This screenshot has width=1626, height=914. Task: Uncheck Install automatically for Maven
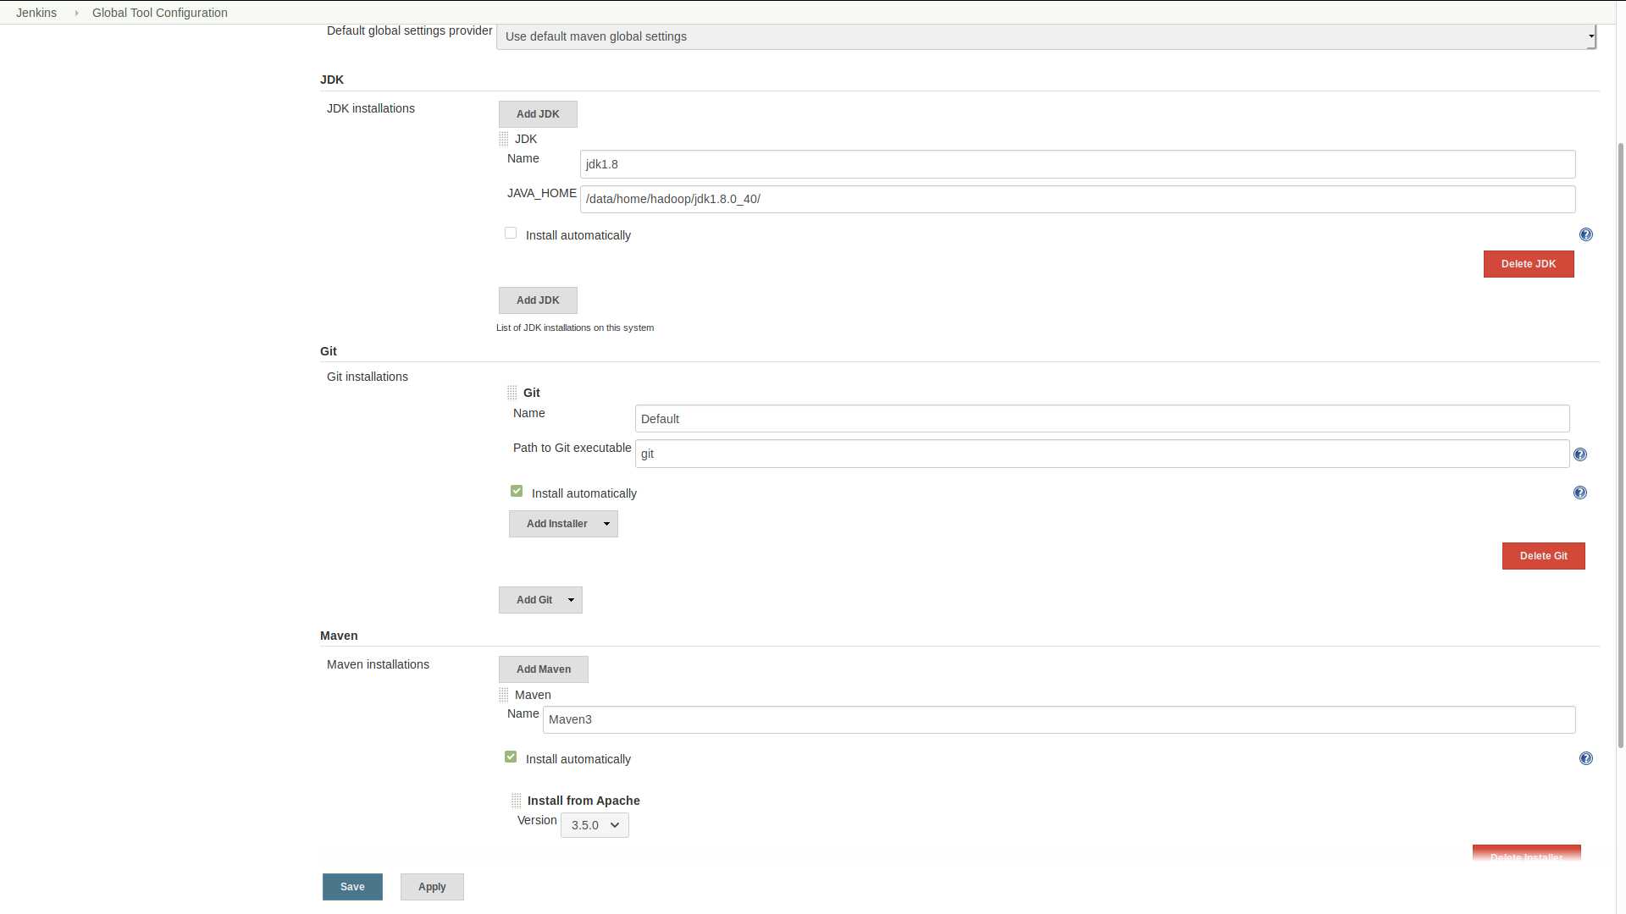(x=511, y=757)
